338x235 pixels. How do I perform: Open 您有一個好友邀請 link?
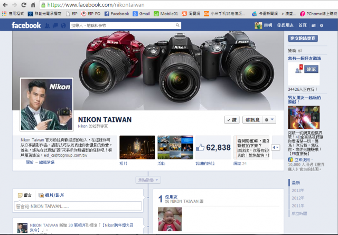tap(304, 59)
